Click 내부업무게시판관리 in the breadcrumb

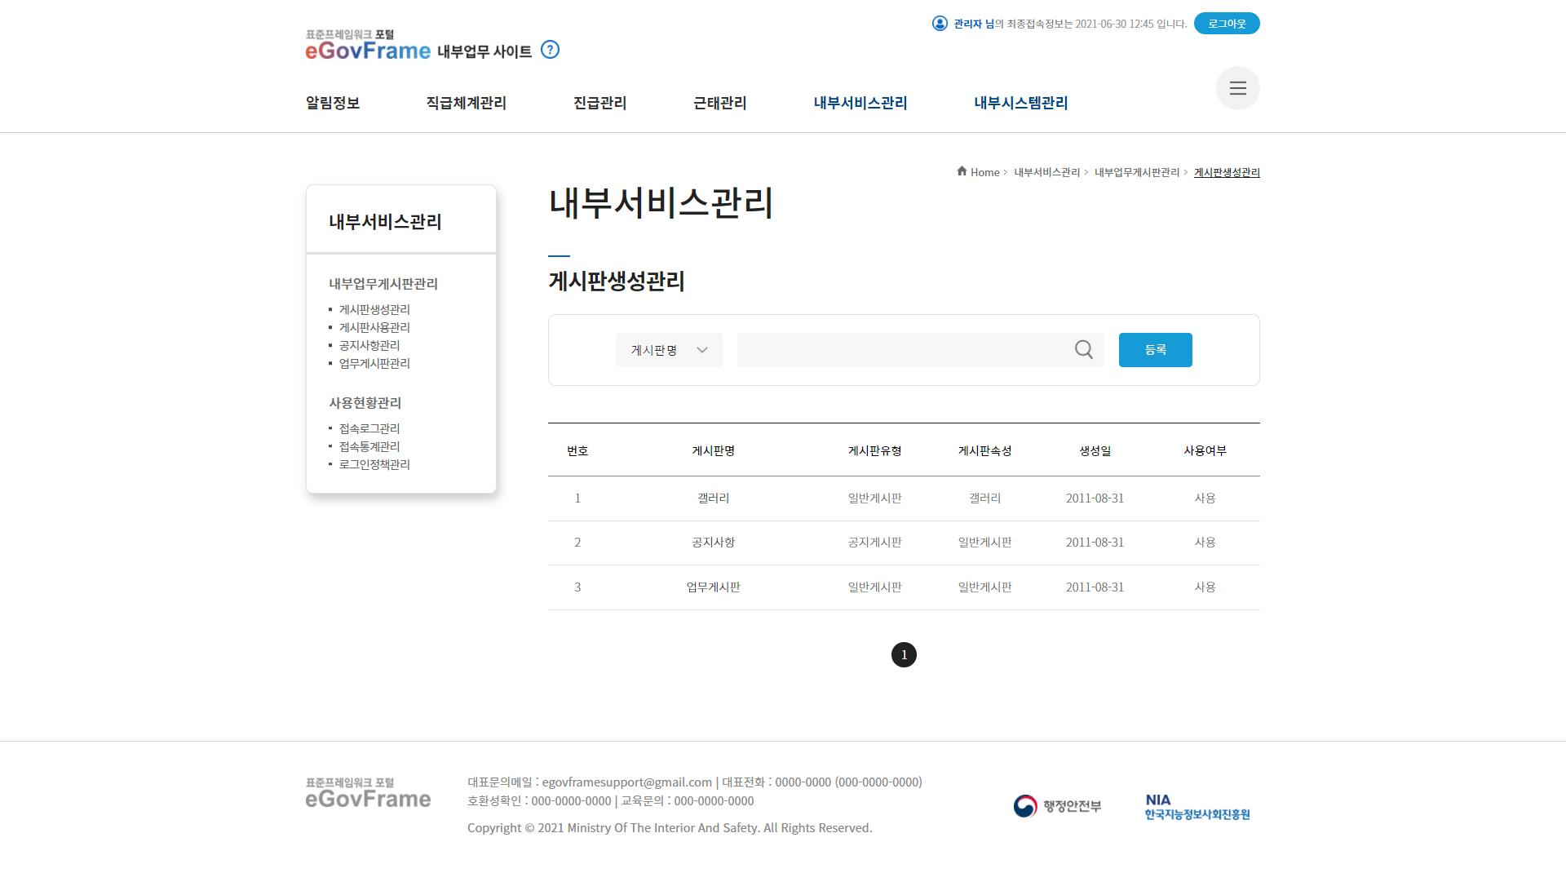(x=1136, y=172)
